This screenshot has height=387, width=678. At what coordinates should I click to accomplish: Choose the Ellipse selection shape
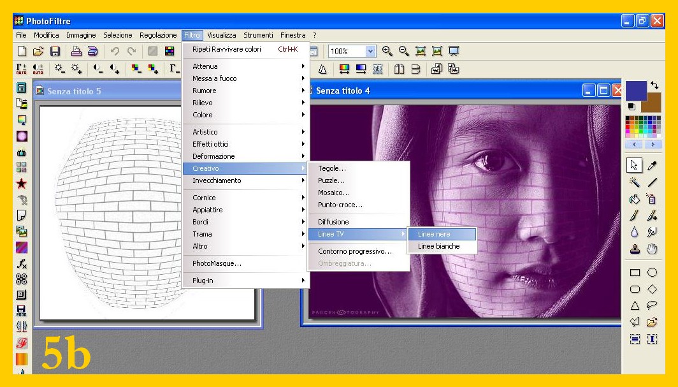click(652, 273)
